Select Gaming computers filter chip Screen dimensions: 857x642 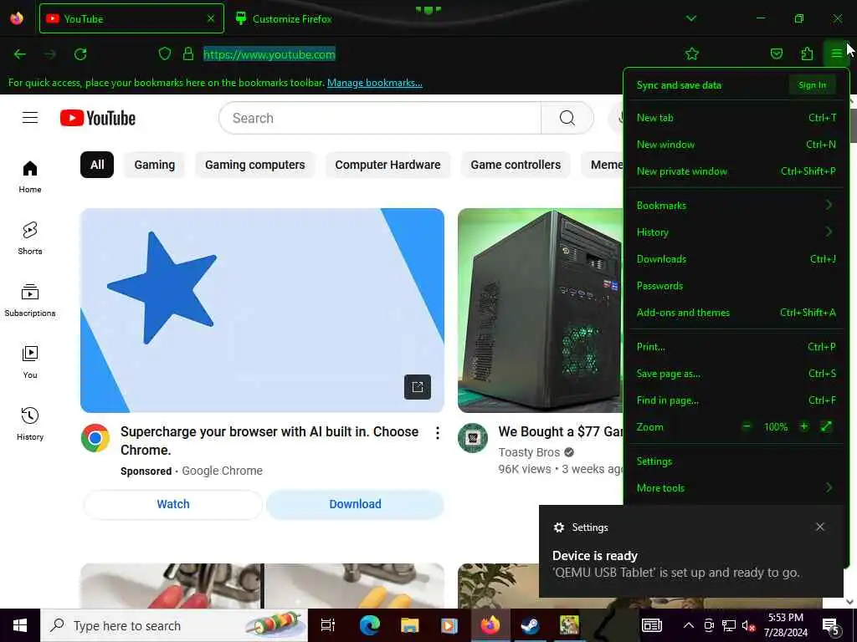coord(254,165)
